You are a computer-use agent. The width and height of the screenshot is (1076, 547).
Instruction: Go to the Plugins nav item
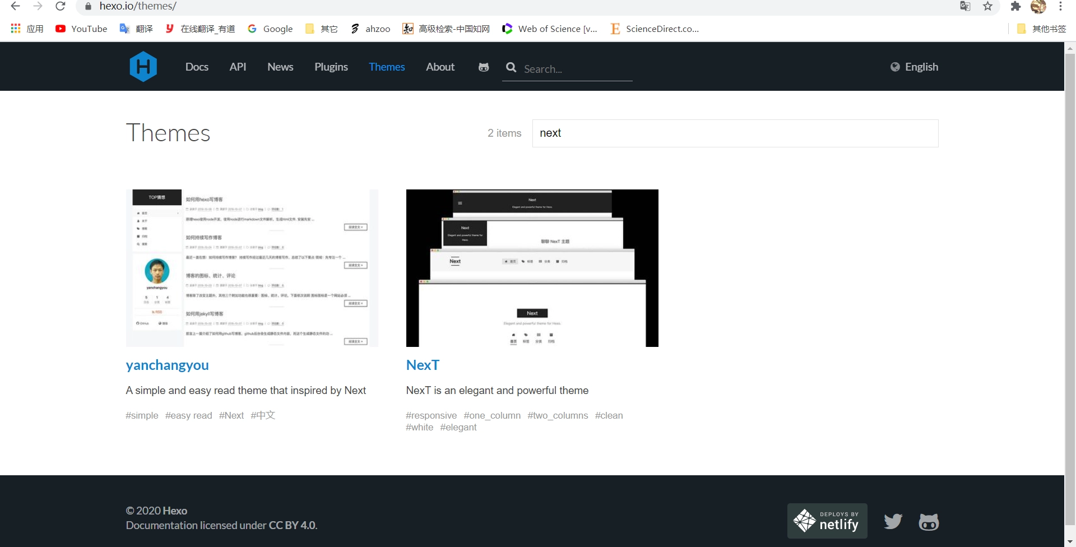tap(331, 67)
